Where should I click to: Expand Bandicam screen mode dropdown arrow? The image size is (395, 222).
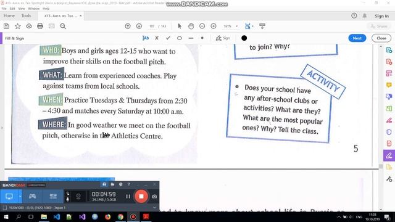(x=20, y=196)
